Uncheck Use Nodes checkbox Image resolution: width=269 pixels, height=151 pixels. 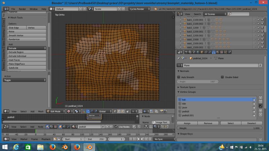point(116,127)
